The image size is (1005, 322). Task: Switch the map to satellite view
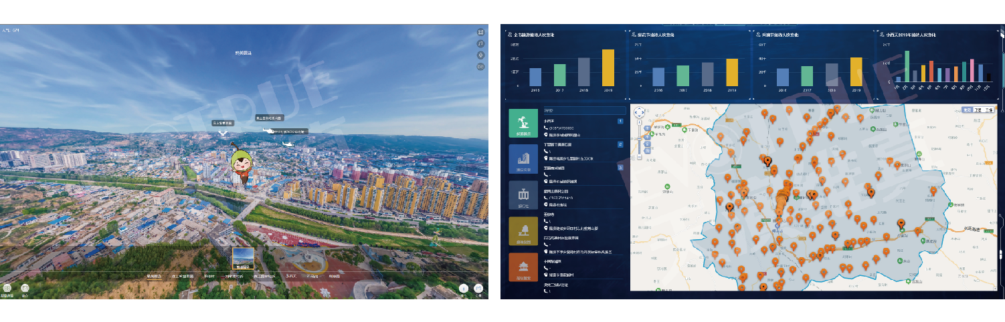pyautogui.click(x=978, y=110)
